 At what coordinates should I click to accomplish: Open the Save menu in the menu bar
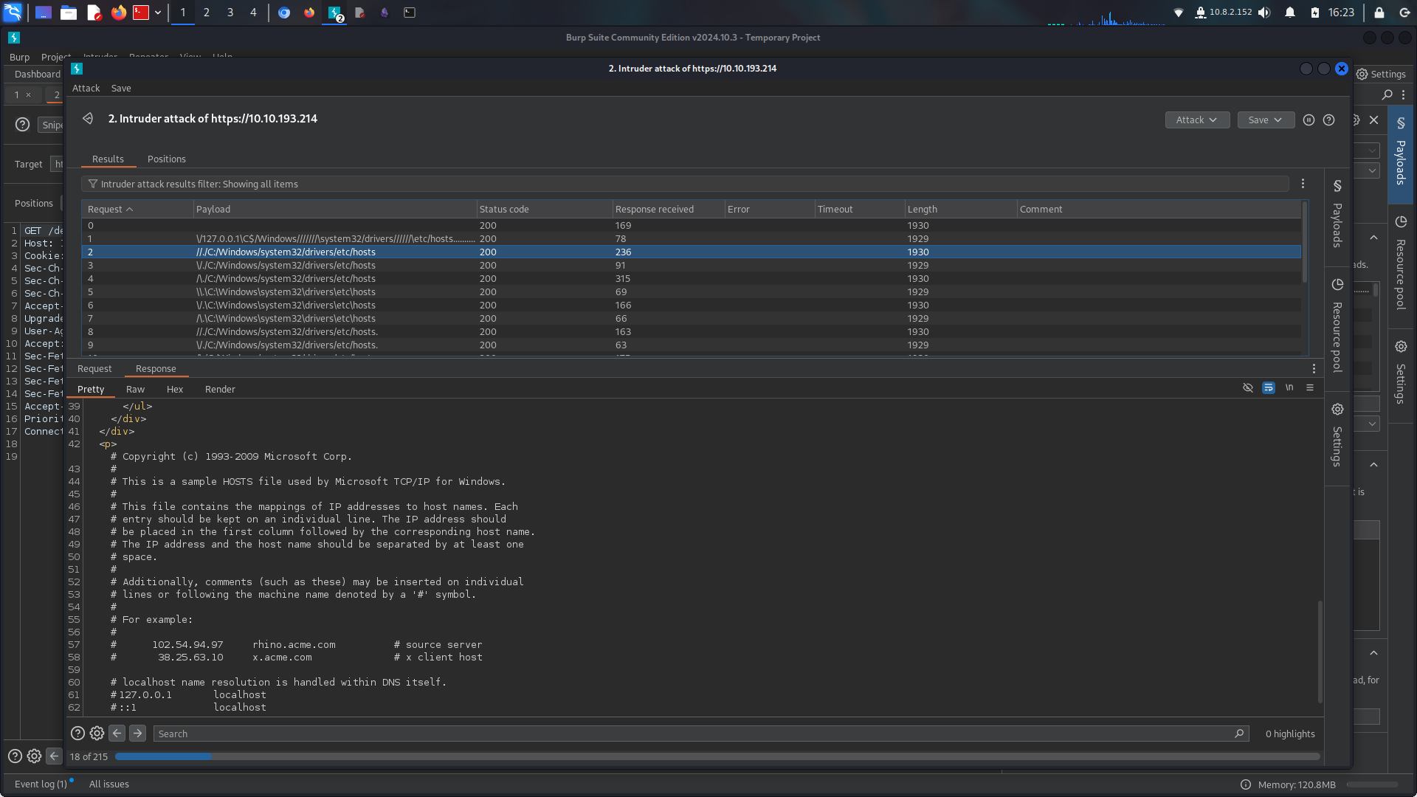coord(121,88)
